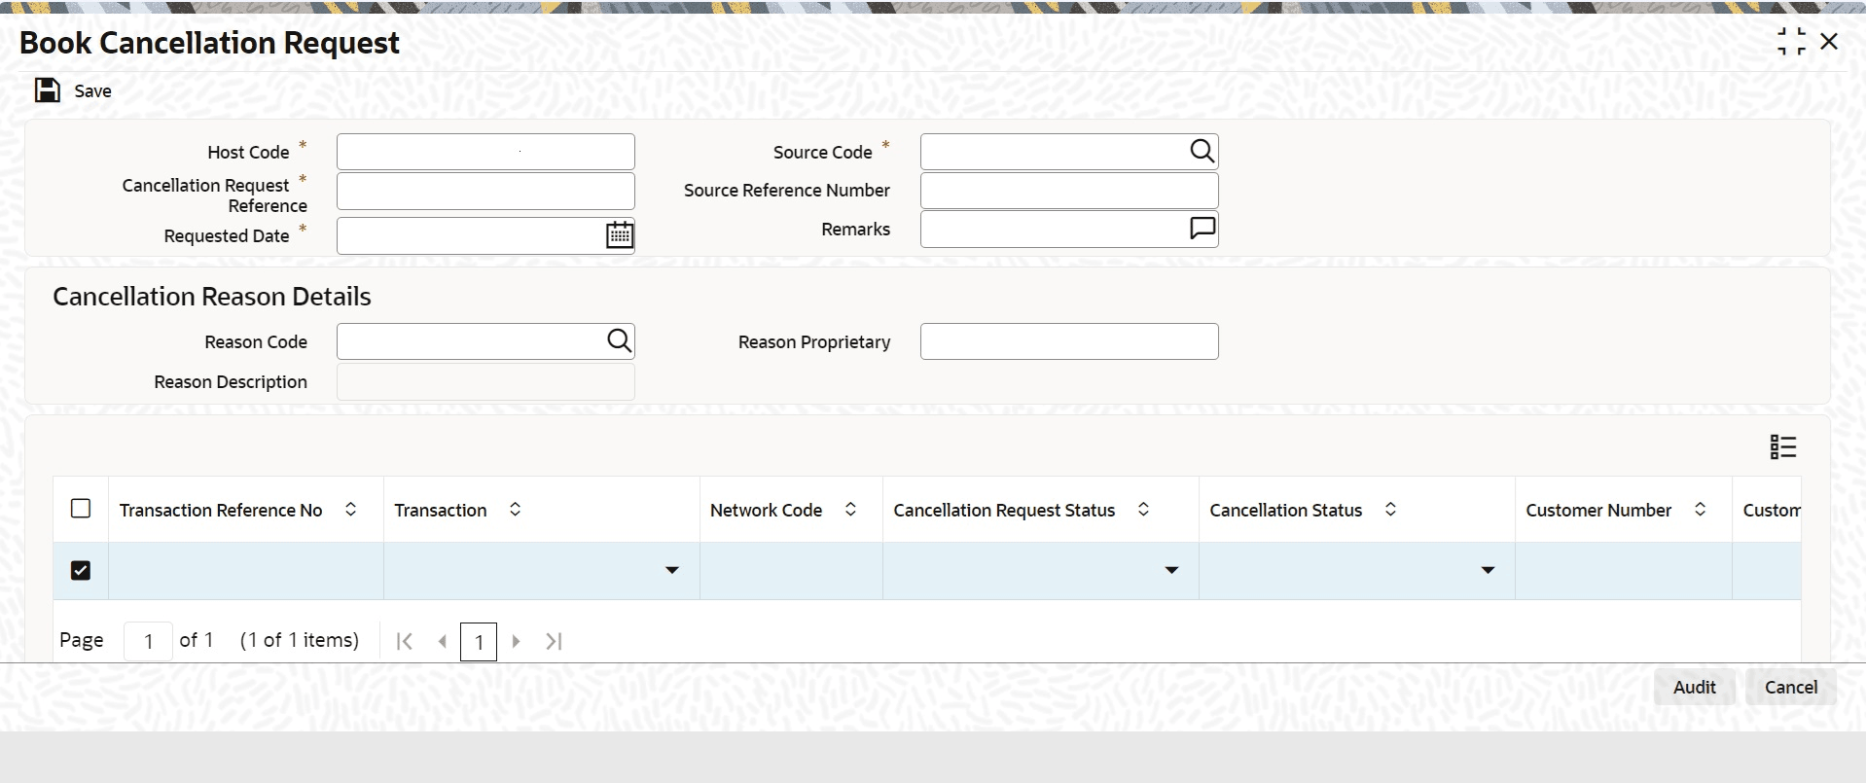Viewport: 1866px width, 783px height.
Task: Sort the Network Code column
Action: point(850,510)
